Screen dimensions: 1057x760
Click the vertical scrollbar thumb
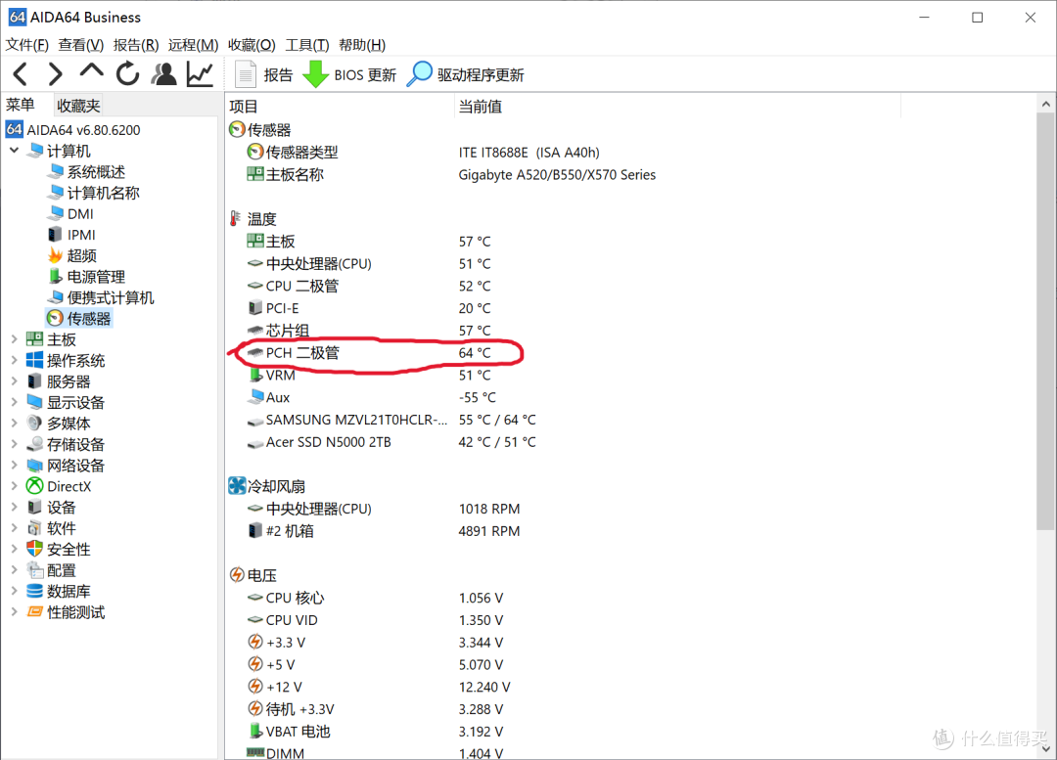click(1045, 322)
